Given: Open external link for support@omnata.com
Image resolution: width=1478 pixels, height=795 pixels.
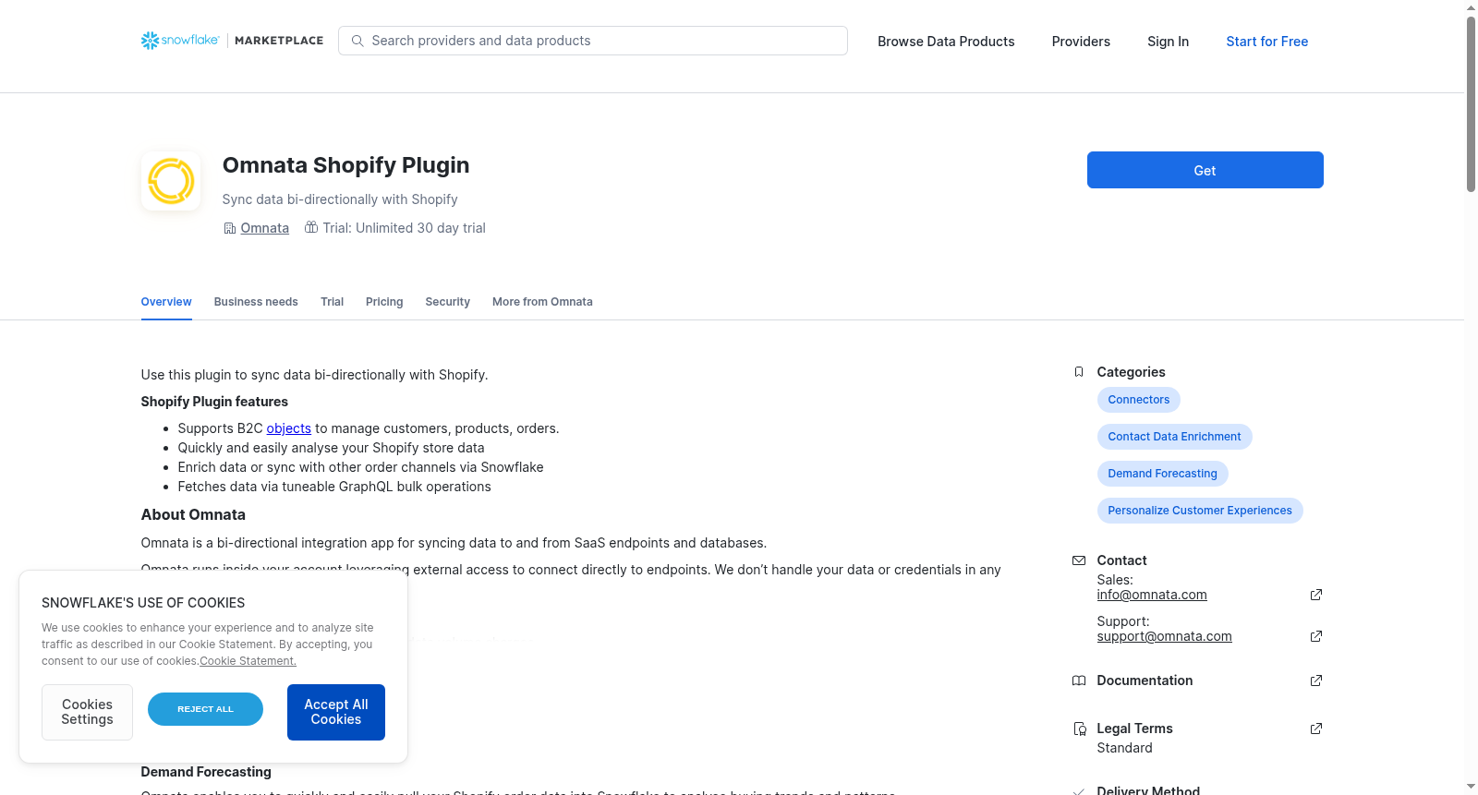Looking at the screenshot, I should (1316, 636).
